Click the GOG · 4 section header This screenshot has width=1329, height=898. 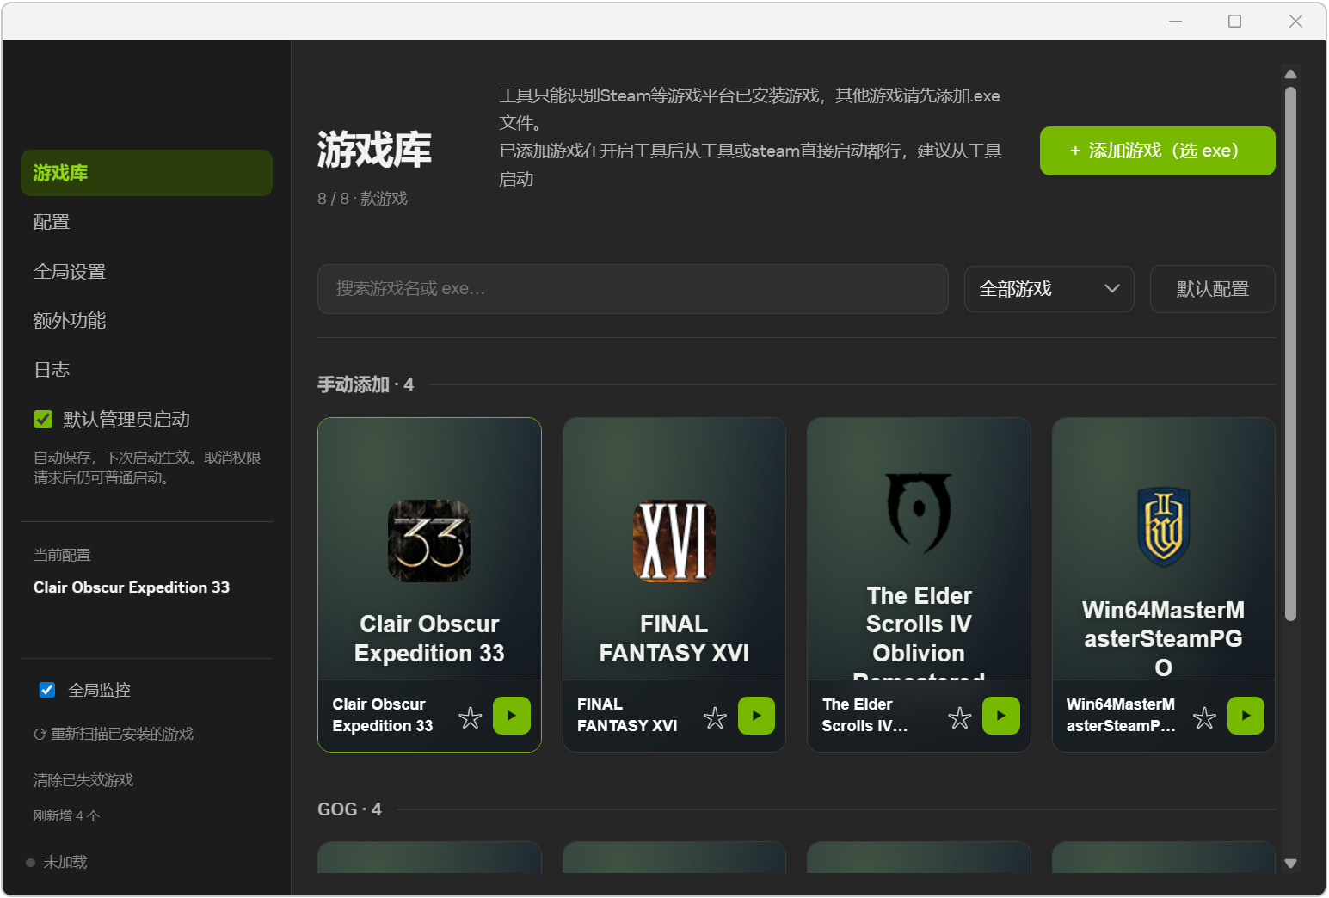349,809
